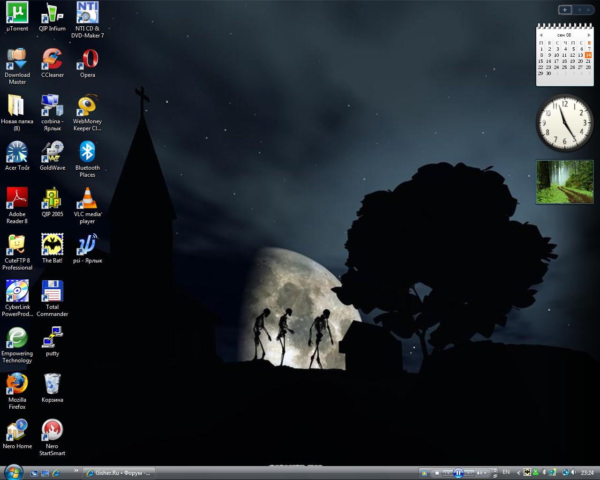This screenshot has width=600, height=480.
Task: Select the putty desktop shortcut
Action: click(52, 338)
